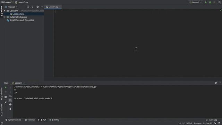Click the locate-in-project target icon
222x125 pixels.
tap(28, 7)
